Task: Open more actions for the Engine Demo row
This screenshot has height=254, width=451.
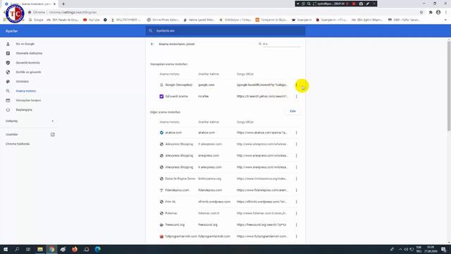Action: [x=296, y=179]
